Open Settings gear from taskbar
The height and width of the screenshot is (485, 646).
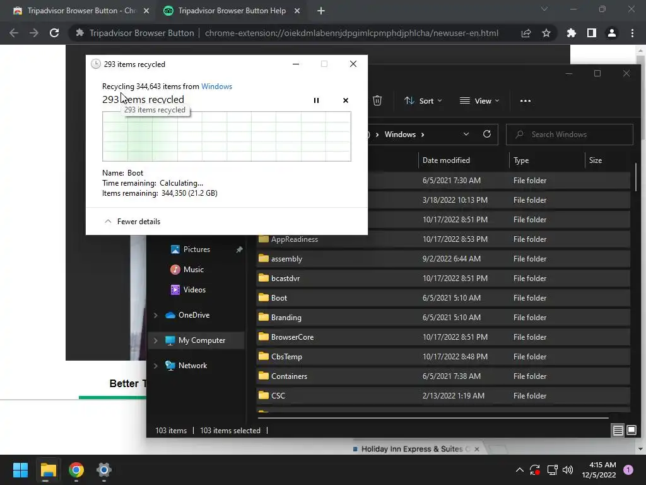(x=104, y=470)
